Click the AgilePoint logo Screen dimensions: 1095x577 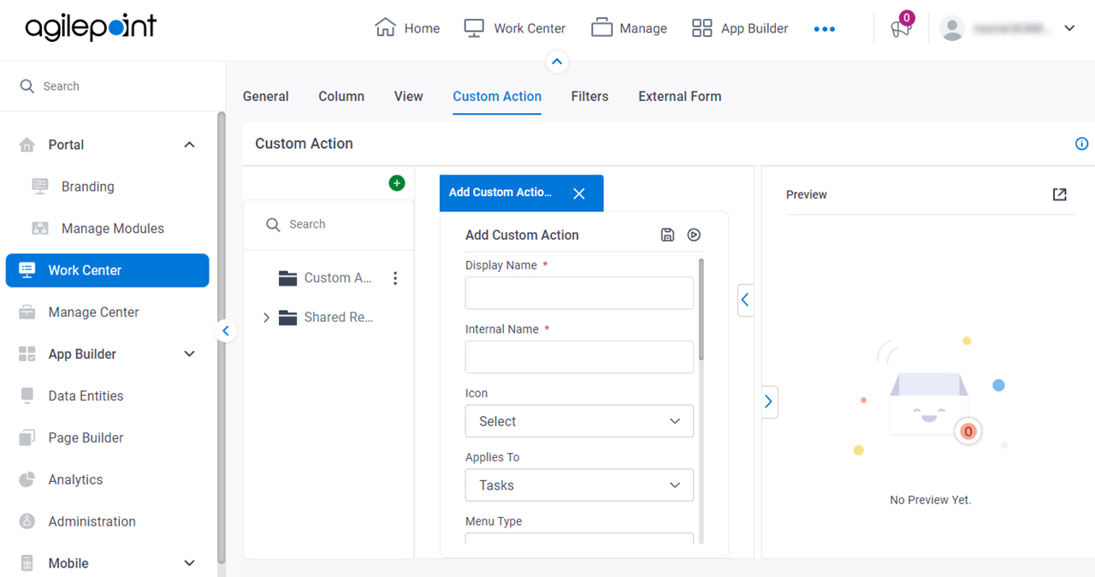(x=91, y=27)
